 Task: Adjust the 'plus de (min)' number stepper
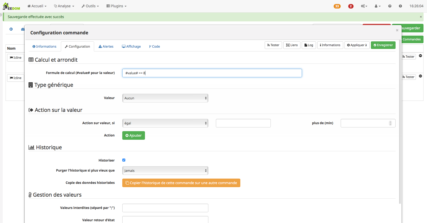pos(390,123)
